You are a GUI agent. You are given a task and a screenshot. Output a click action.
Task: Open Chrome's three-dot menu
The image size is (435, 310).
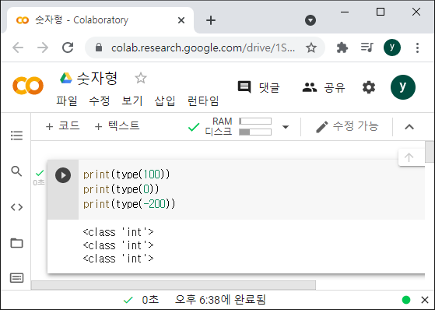[x=417, y=48]
